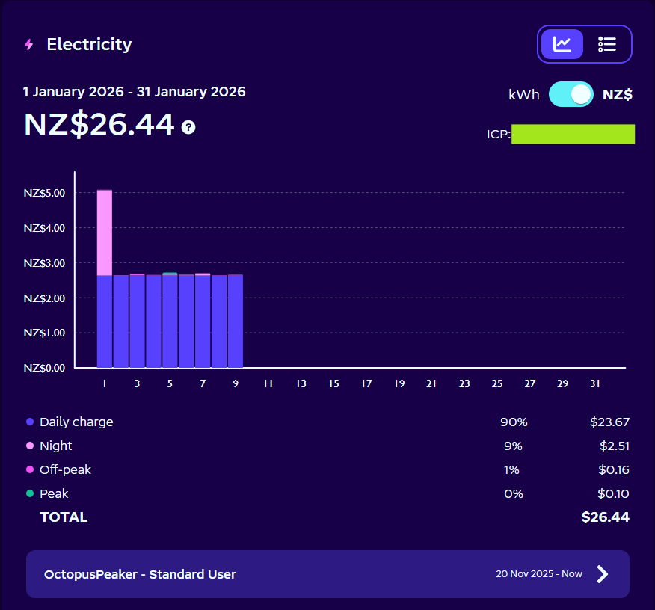This screenshot has width=655, height=610.
Task: Click the Off-peak legend magenta dot
Action: pos(30,469)
